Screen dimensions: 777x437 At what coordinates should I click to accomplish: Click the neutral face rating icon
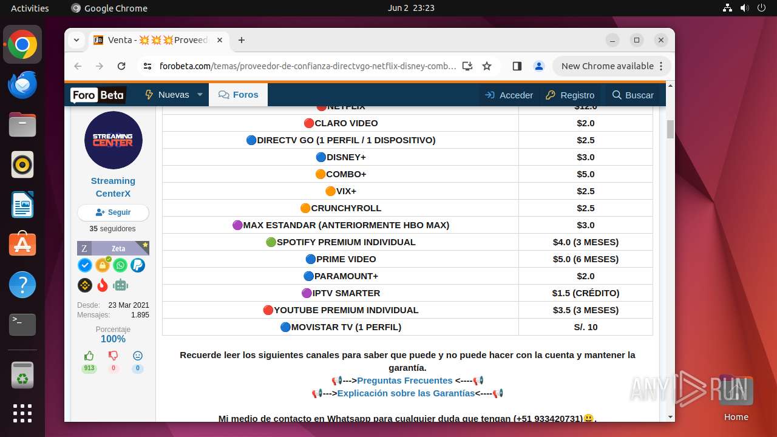[138, 356]
